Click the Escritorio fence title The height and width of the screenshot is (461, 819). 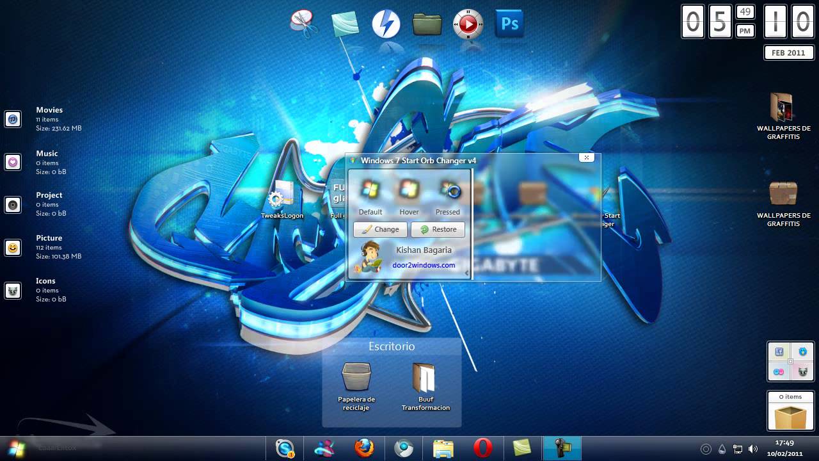392,346
